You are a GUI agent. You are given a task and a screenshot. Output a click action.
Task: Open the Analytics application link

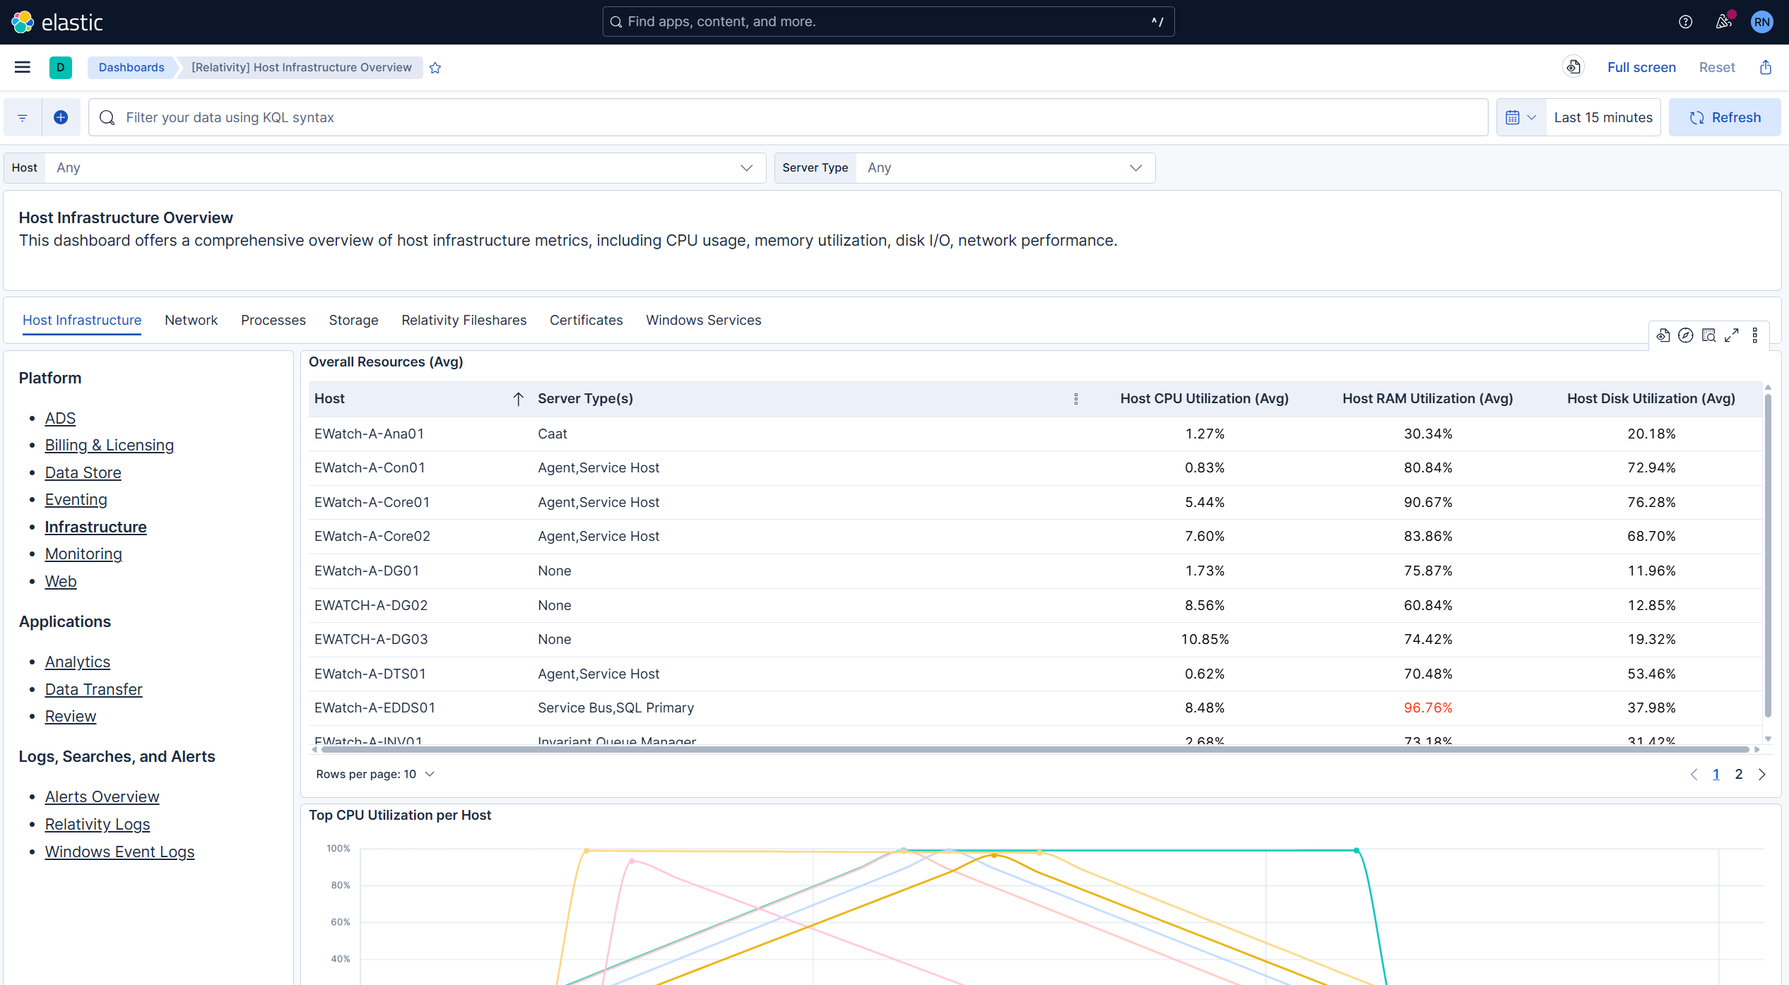pos(78,662)
